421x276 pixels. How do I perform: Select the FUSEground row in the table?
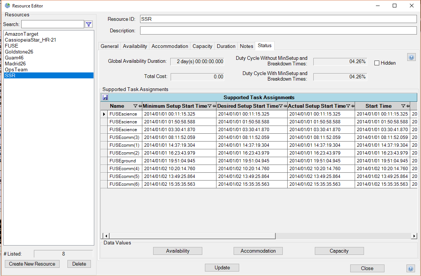123,161
